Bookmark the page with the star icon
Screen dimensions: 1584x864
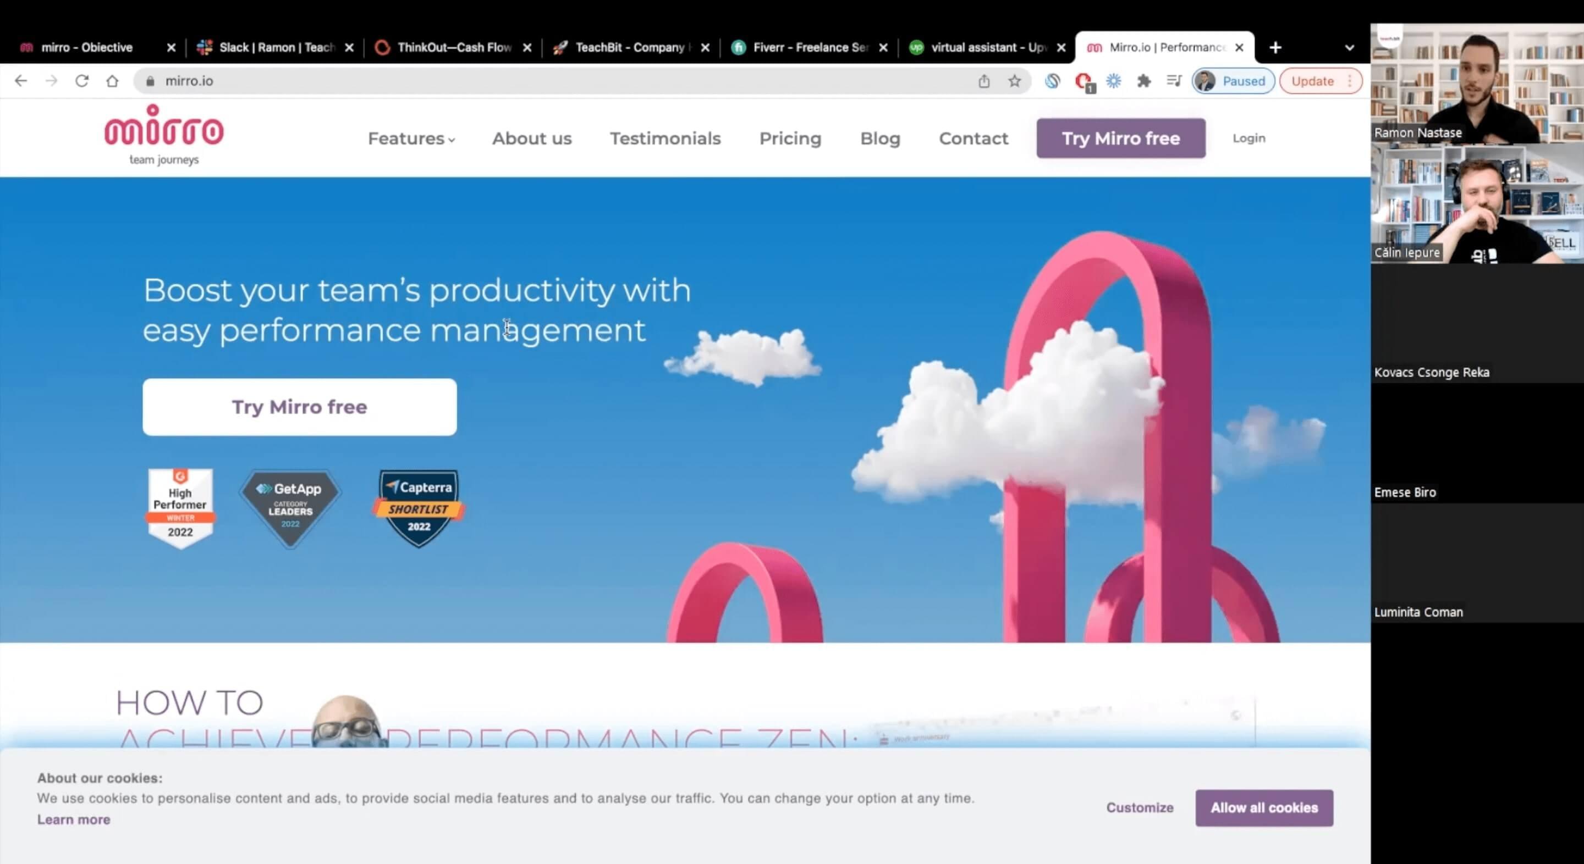click(1015, 81)
